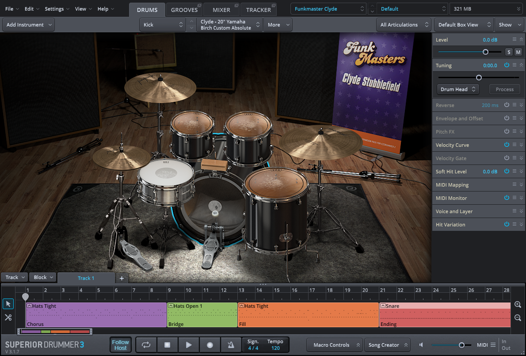Click the Process button
Screen dimensions: 526x356
coord(504,89)
